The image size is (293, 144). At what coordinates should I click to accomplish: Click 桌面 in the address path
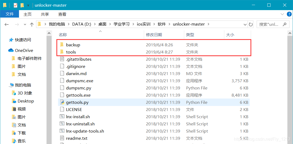tap(102, 24)
